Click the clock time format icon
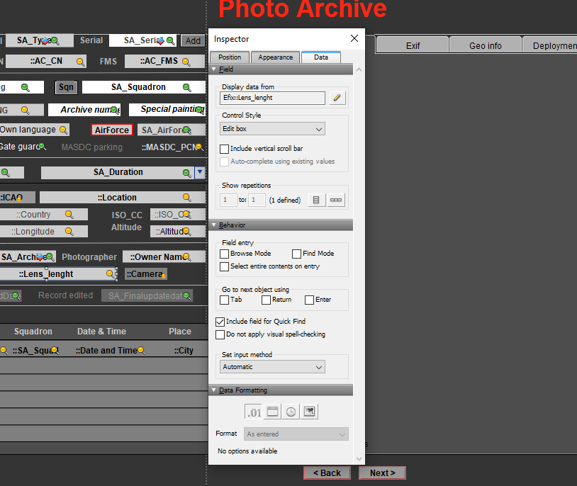 [289, 411]
